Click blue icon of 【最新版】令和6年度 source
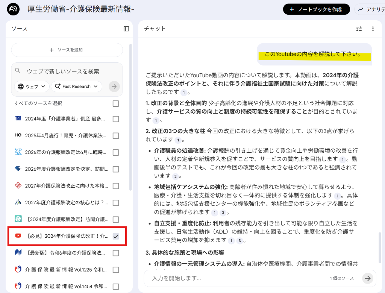This screenshot has width=385, height=293. [x=18, y=252]
